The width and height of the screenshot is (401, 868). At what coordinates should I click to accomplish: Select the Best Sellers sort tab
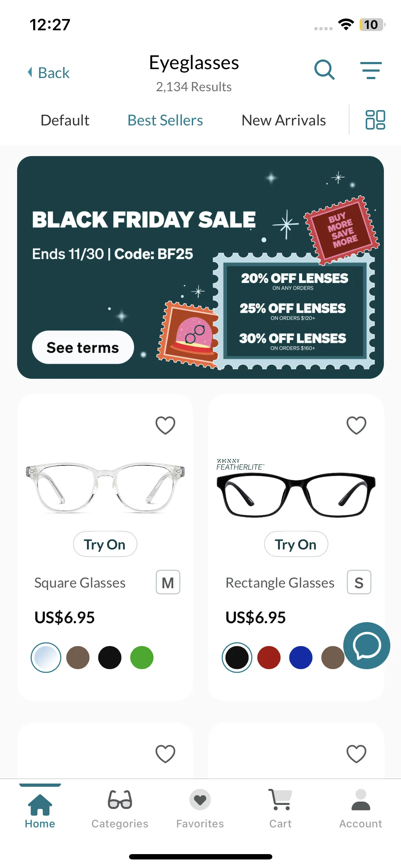[x=165, y=120]
